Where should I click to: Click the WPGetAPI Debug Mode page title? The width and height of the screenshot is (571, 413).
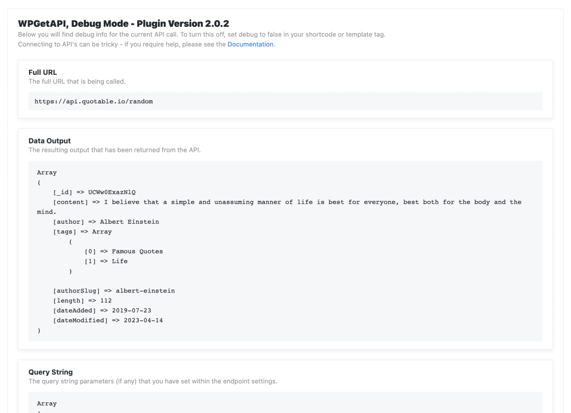click(123, 23)
